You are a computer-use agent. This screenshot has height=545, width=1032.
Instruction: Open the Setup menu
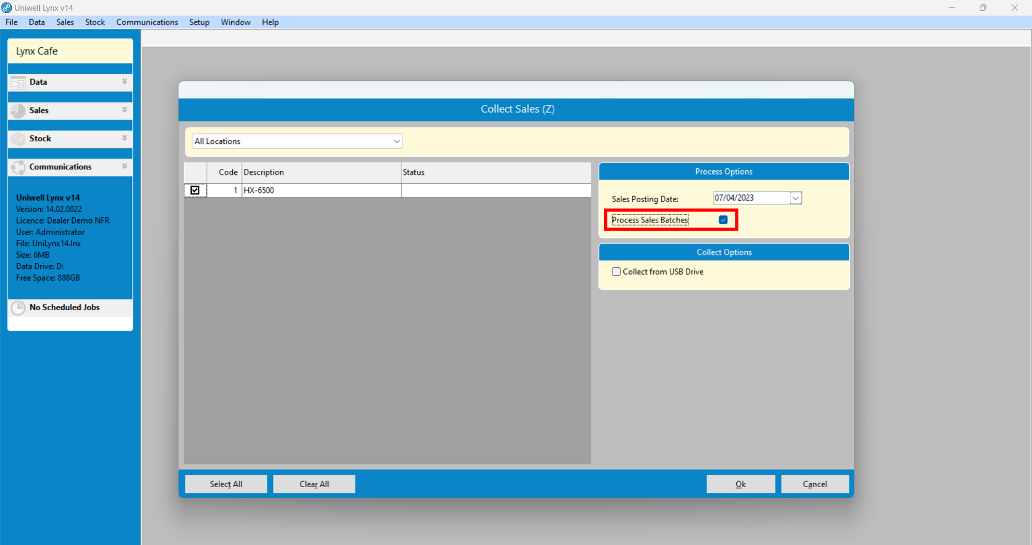199,22
